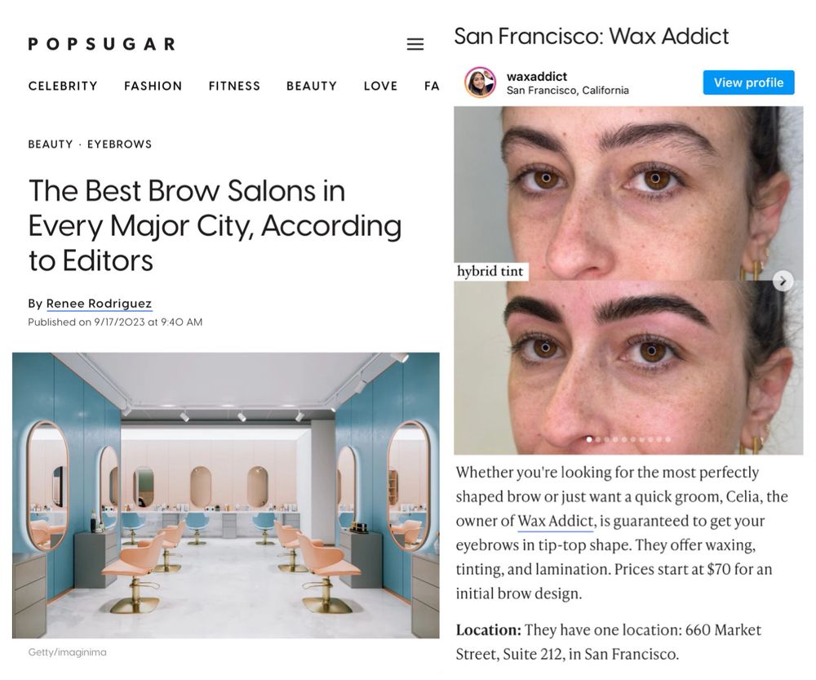The image size is (816, 680).
Task: Advance carousel with the next arrow
Action: click(x=783, y=281)
